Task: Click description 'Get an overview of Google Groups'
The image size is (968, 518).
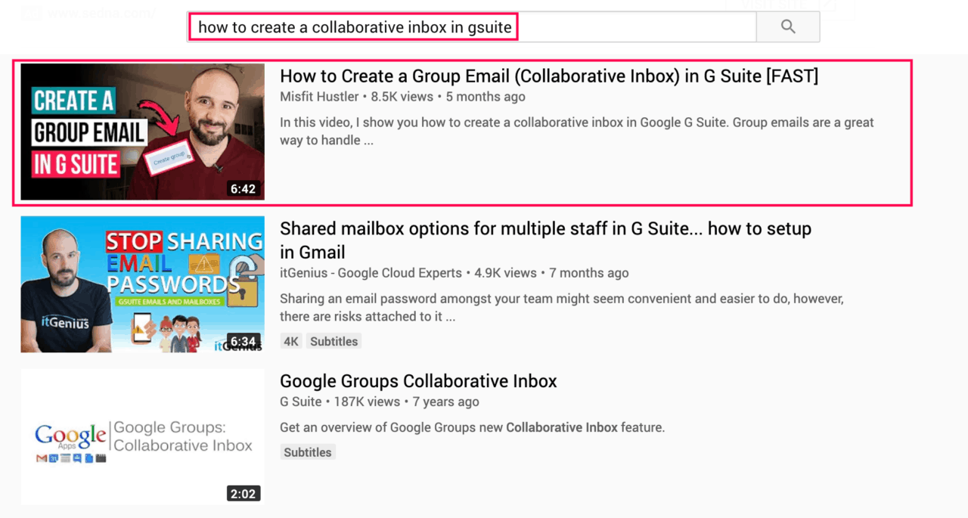Action: [472, 427]
